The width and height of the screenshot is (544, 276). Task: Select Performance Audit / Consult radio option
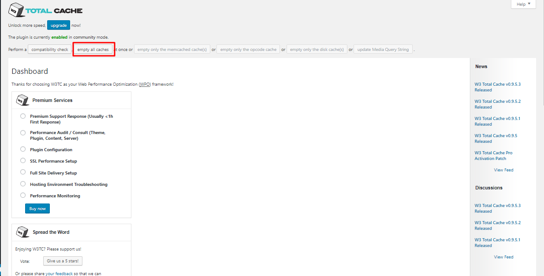(x=23, y=132)
